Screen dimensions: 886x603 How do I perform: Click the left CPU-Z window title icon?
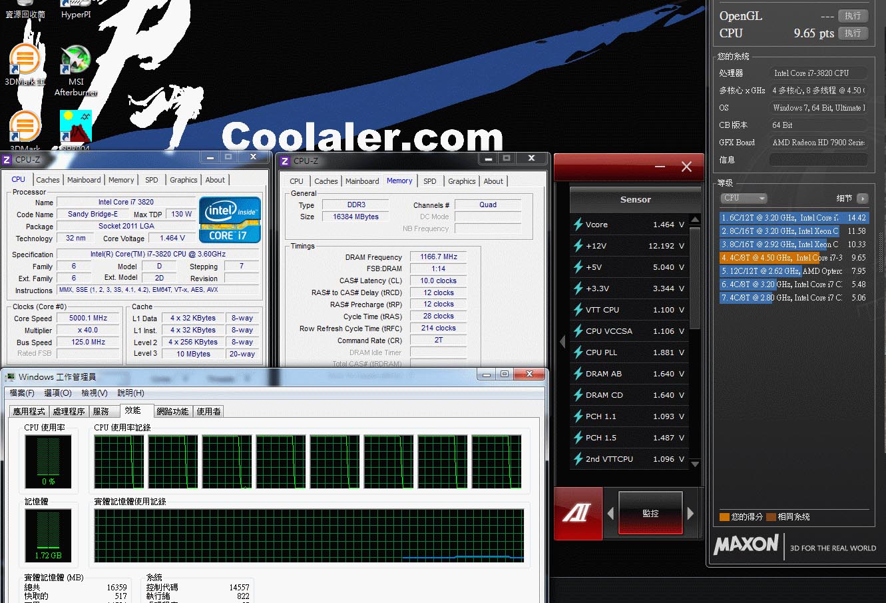(x=7, y=160)
